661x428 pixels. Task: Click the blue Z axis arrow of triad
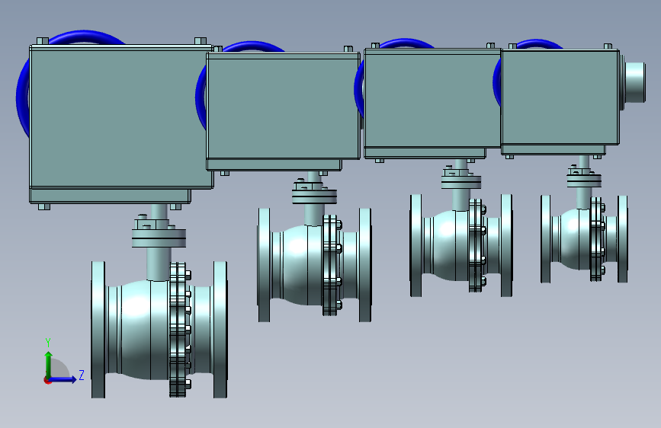pos(63,379)
